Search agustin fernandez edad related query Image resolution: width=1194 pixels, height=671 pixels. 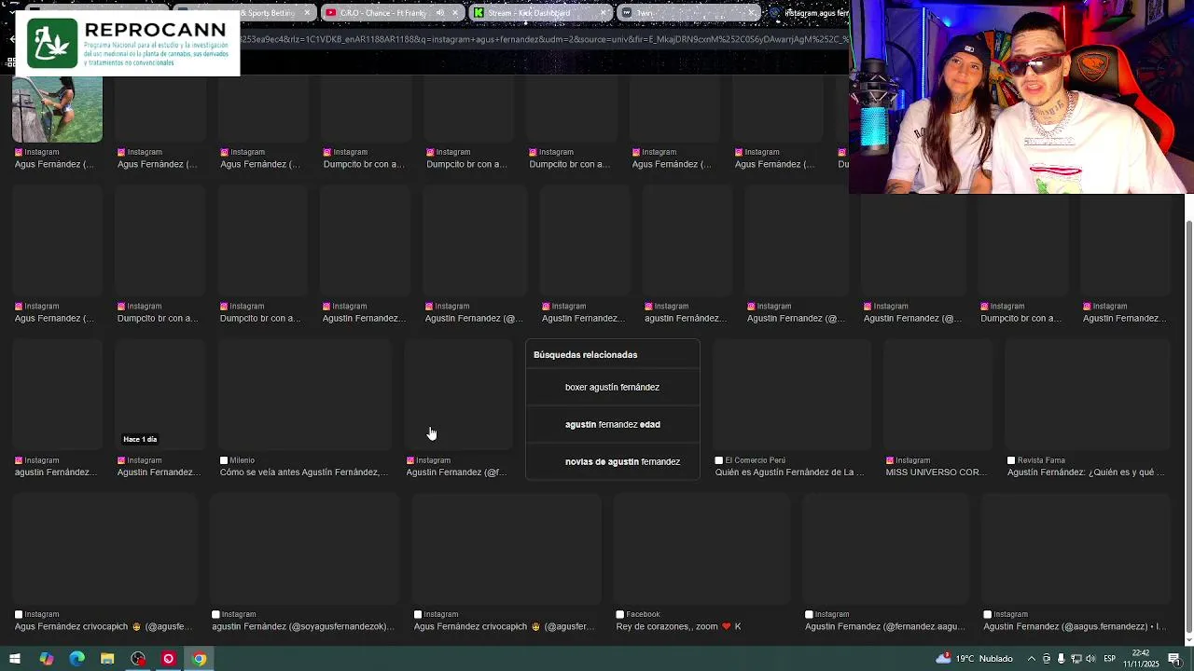612,424
